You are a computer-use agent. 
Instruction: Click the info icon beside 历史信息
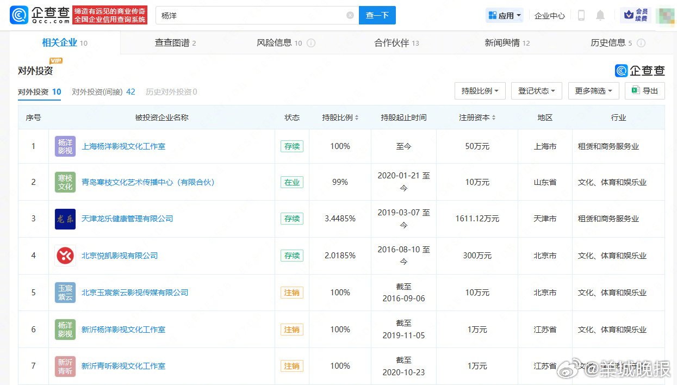(641, 44)
